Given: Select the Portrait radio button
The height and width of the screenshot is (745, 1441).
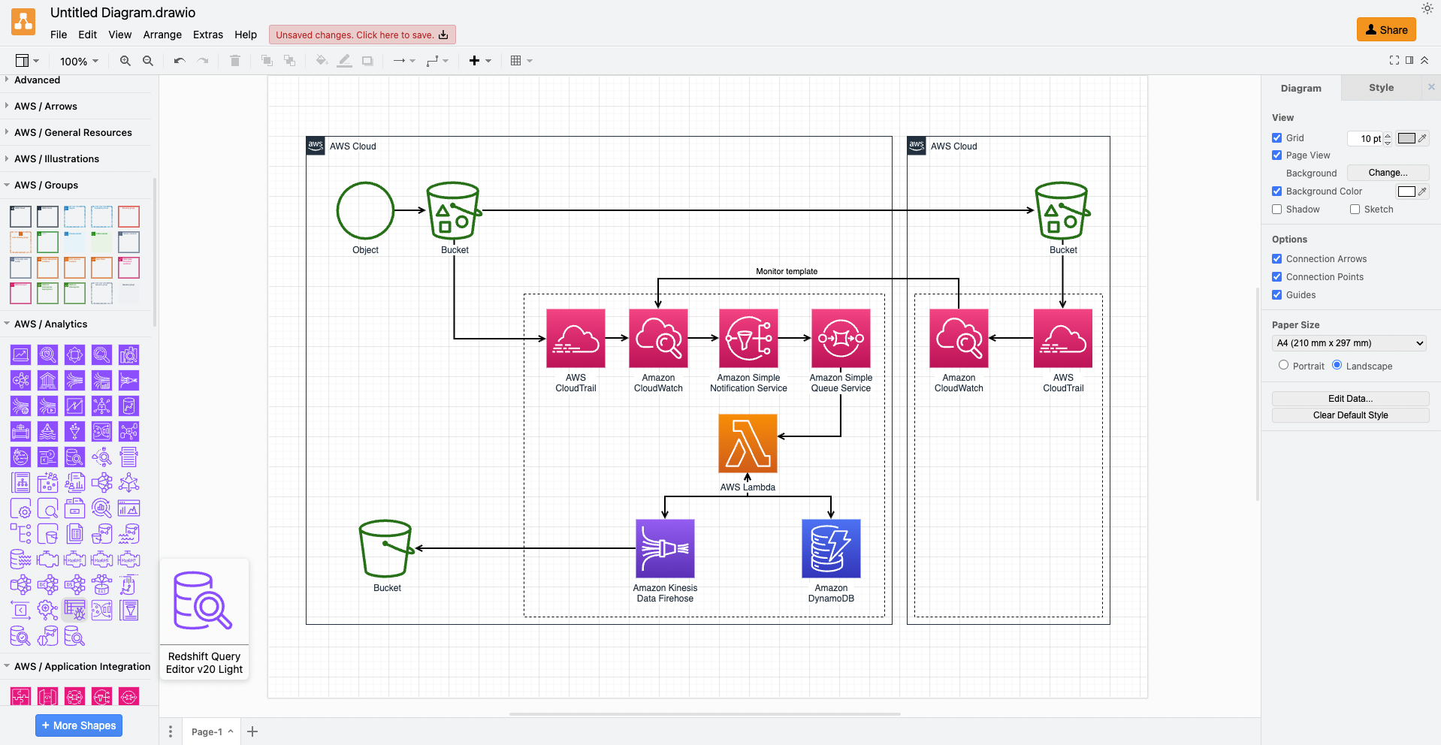Looking at the screenshot, I should click(x=1283, y=365).
